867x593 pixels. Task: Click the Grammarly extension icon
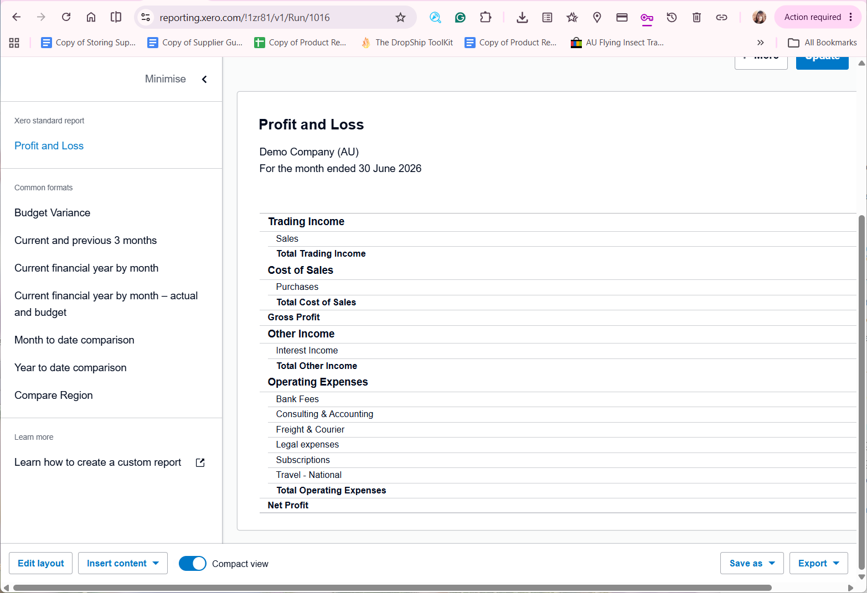click(x=460, y=17)
